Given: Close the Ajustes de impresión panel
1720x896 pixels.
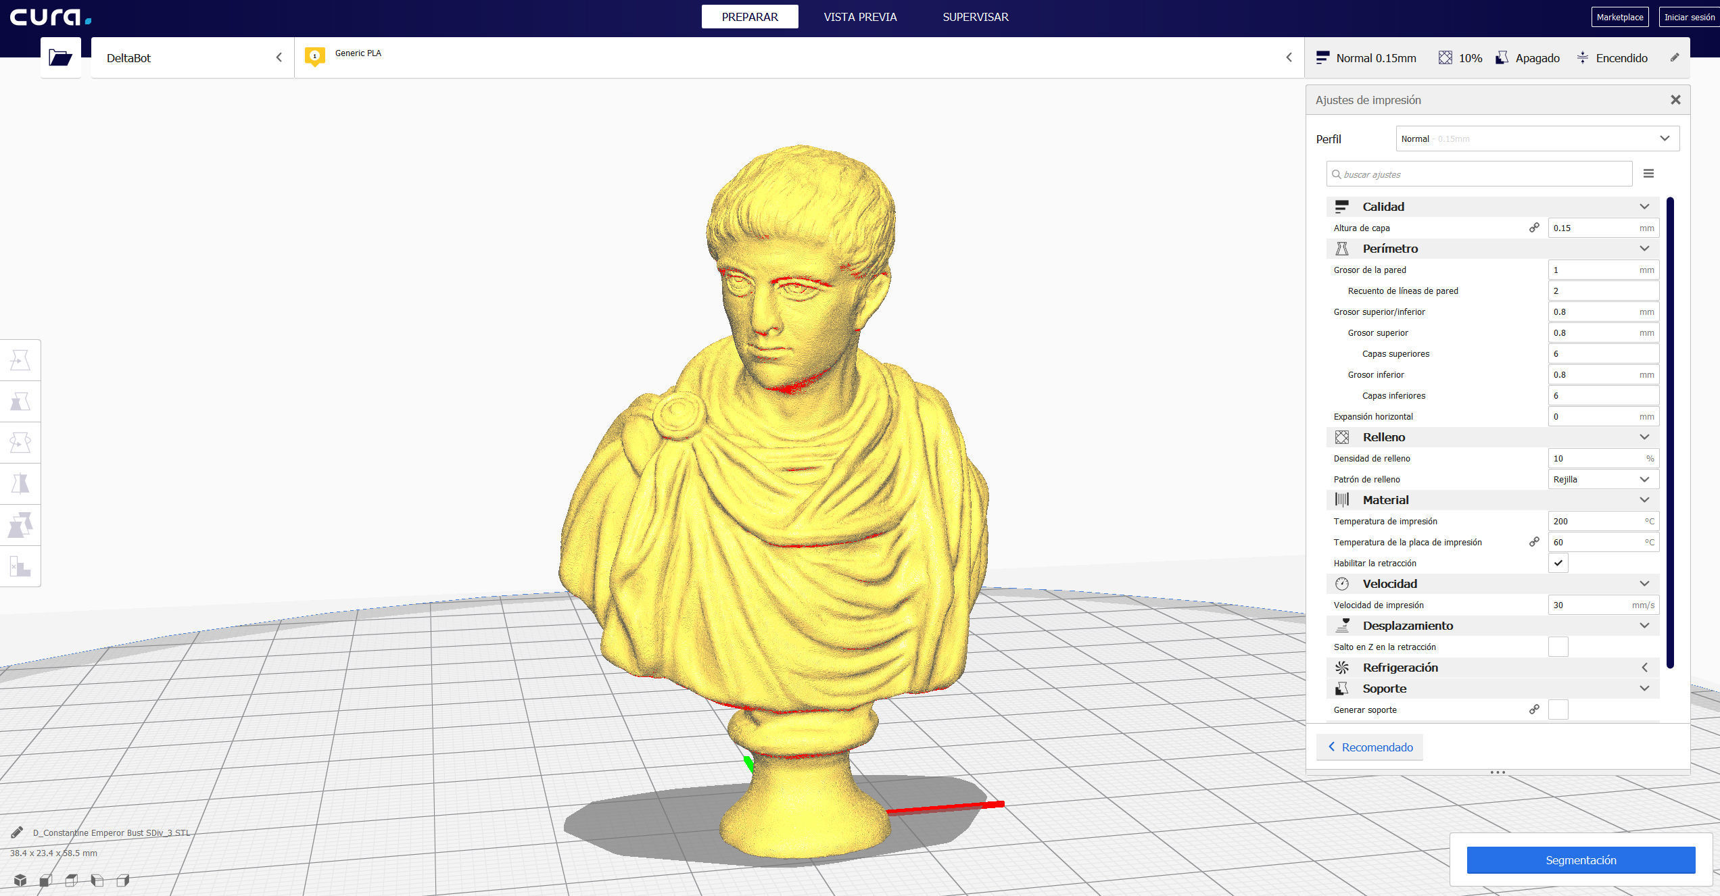Looking at the screenshot, I should point(1675,100).
